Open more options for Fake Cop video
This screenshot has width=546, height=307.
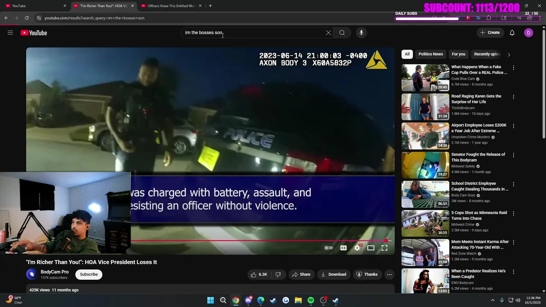point(514,68)
